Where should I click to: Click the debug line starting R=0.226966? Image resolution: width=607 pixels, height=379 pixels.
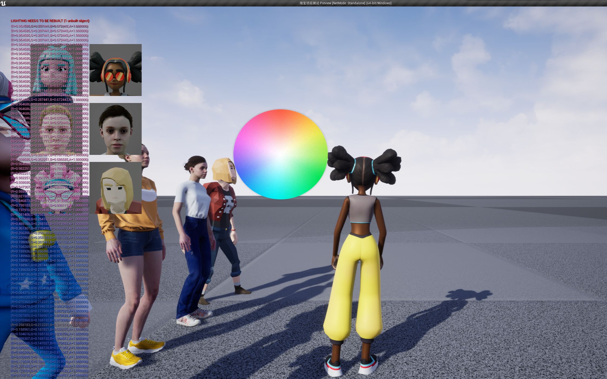tap(50, 238)
